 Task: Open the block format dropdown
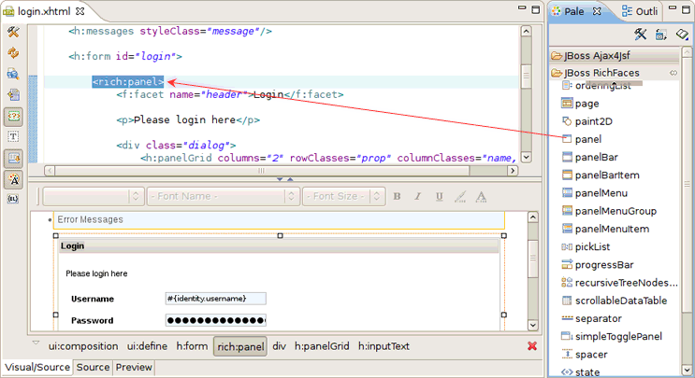pyautogui.click(x=93, y=196)
